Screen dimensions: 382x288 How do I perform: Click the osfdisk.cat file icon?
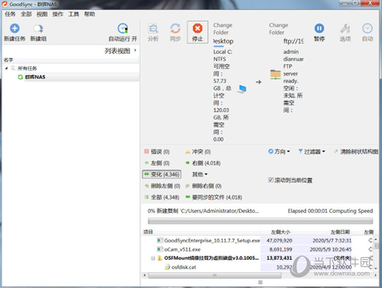(x=167, y=267)
